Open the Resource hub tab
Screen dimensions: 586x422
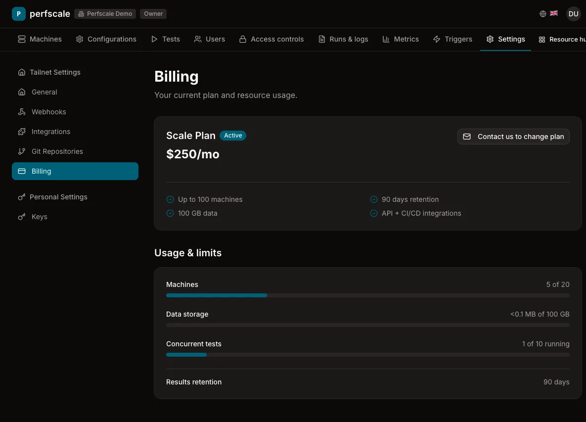[x=562, y=39]
